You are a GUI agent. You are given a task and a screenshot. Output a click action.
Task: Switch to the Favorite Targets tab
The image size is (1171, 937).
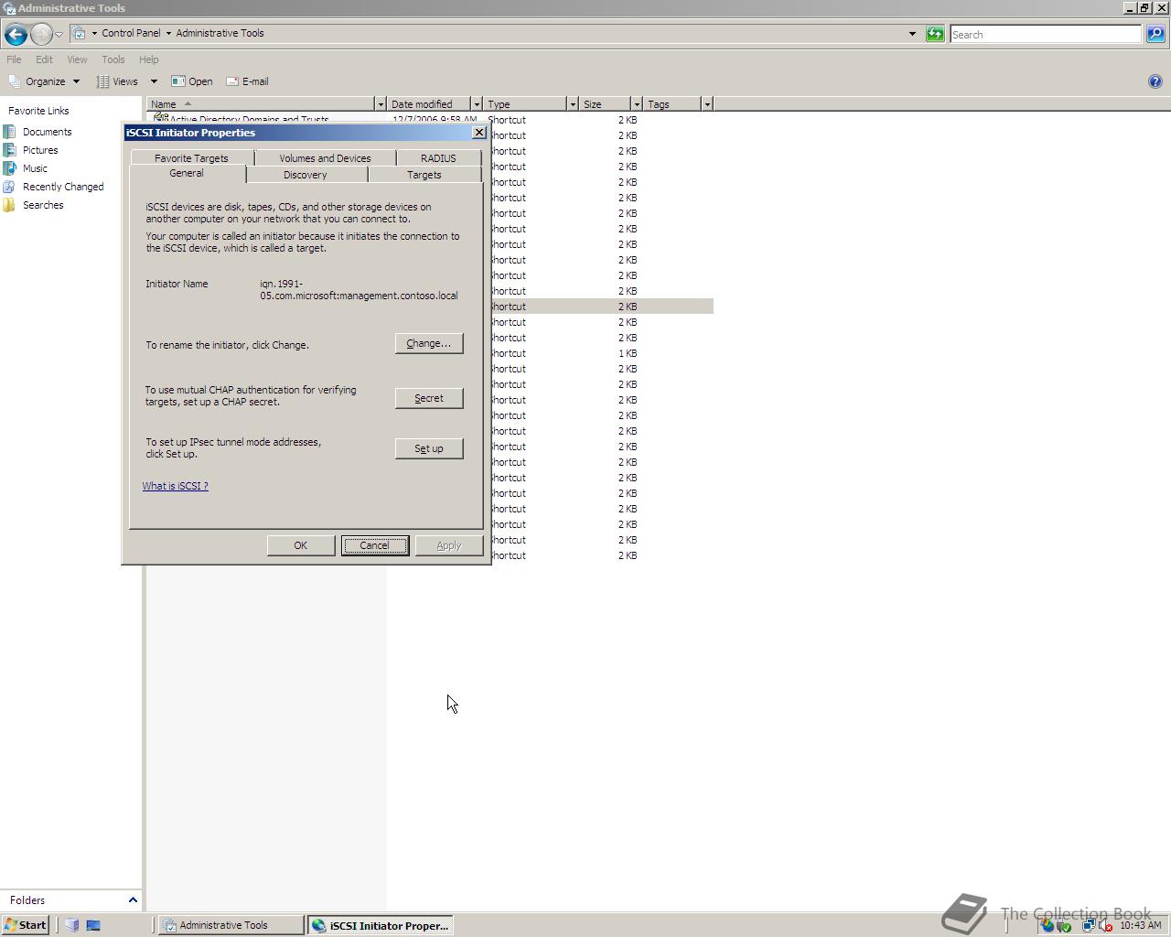tap(191, 158)
